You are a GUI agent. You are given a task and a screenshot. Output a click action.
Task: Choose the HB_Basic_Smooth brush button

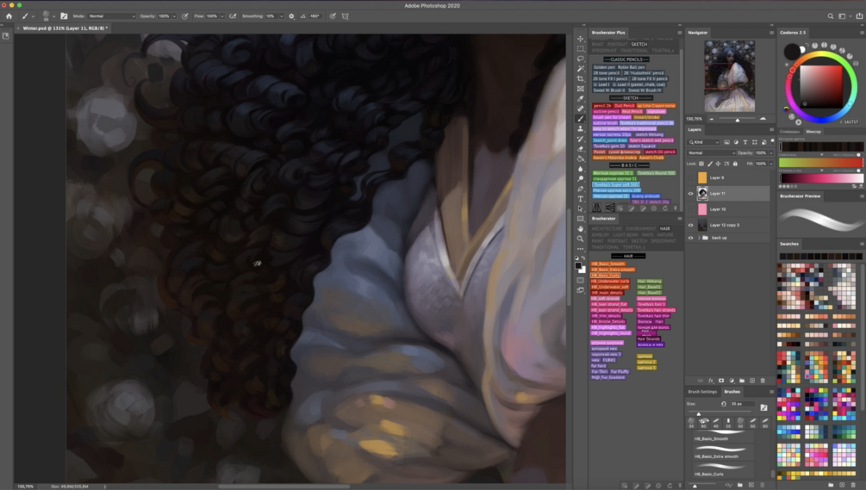608,264
